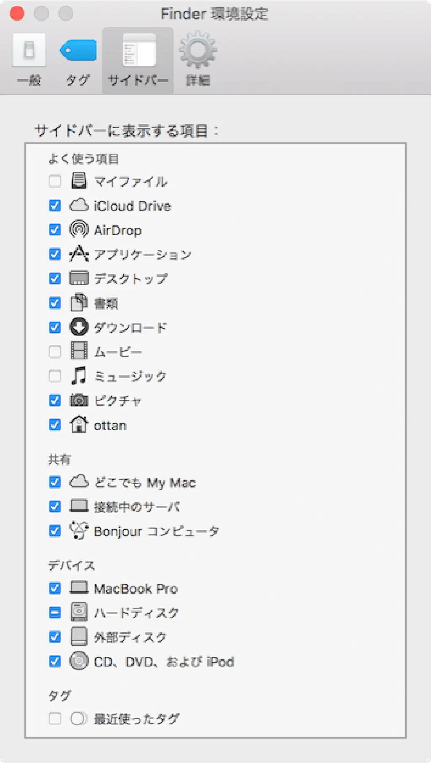Click the ダウンロード arrow icon
Viewport: 431px width, 763px height.
79,327
